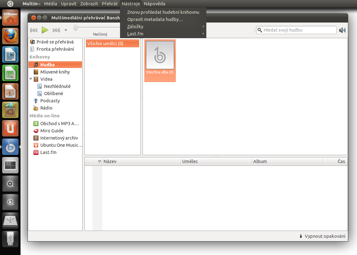Expand the Záložky submenu
The image size is (357, 255).
[x=163, y=27]
